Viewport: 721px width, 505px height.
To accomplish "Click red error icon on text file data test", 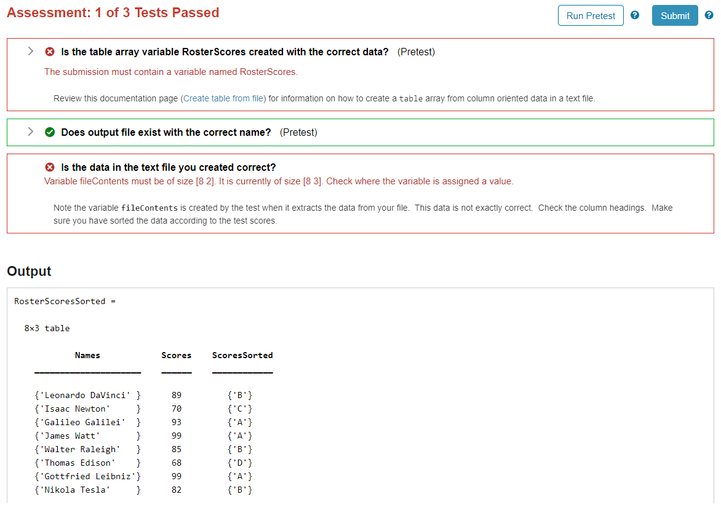I will pyautogui.click(x=50, y=166).
